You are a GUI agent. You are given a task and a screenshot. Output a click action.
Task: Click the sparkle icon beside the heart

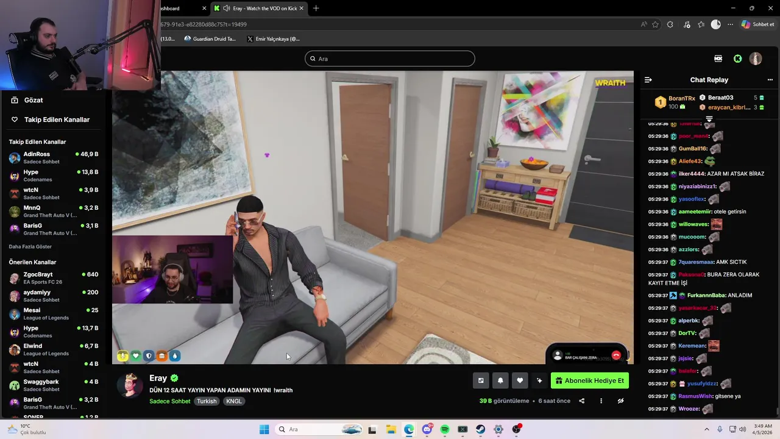click(x=539, y=380)
